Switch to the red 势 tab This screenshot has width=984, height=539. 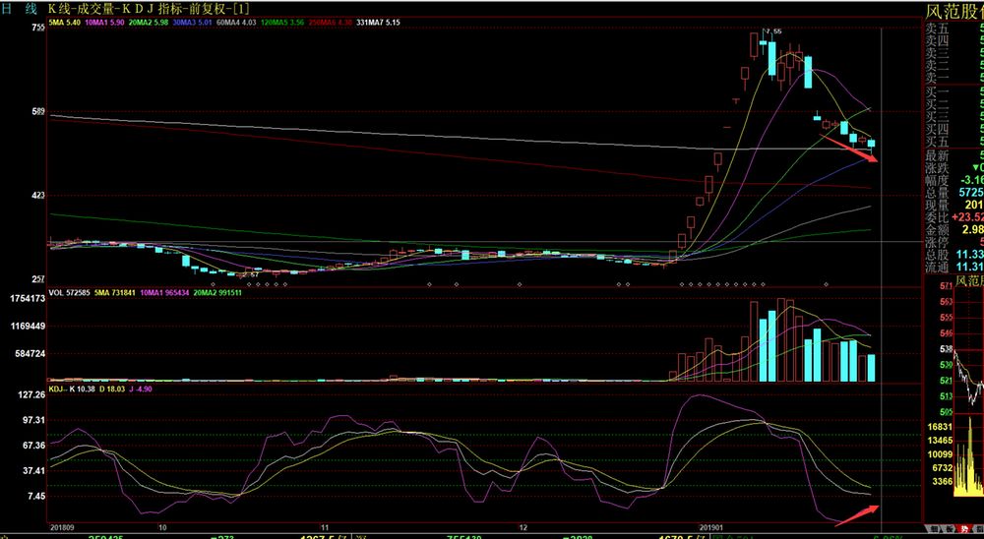coord(964,528)
